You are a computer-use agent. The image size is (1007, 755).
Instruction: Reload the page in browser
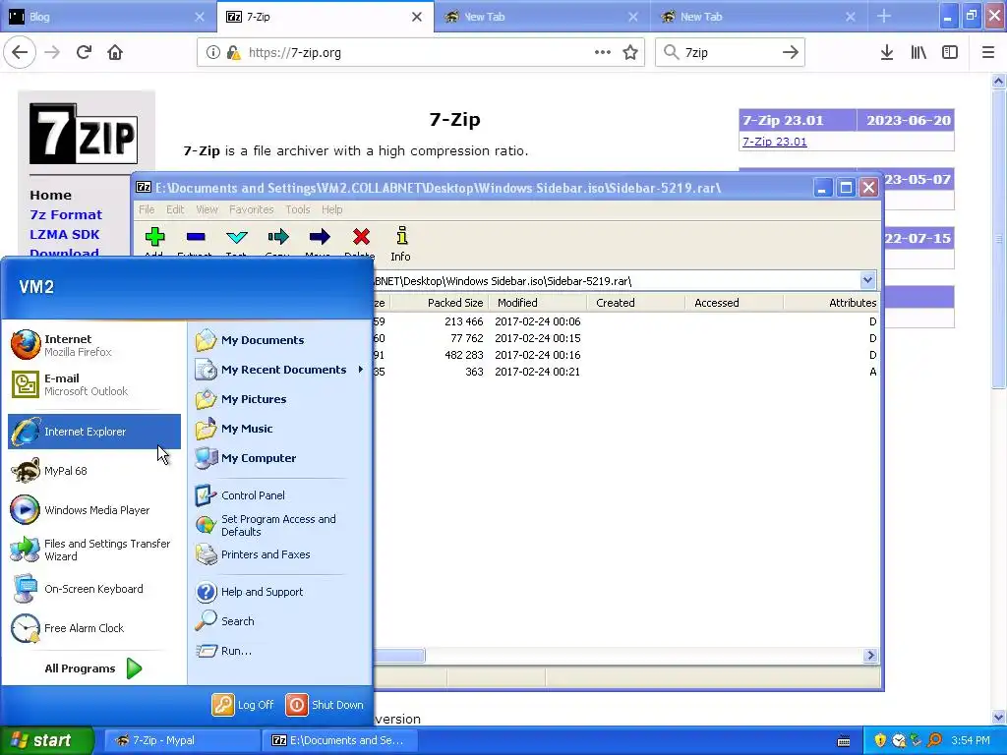point(84,53)
